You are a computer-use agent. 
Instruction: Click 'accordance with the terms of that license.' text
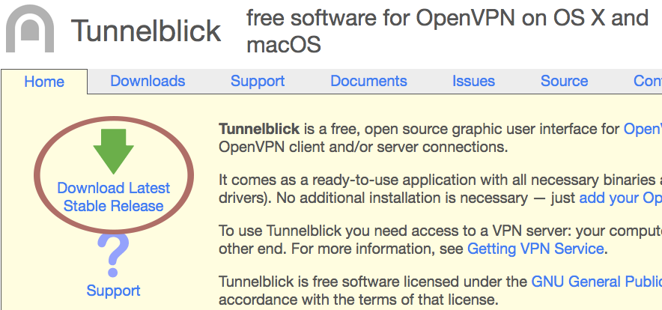pyautogui.click(x=359, y=300)
